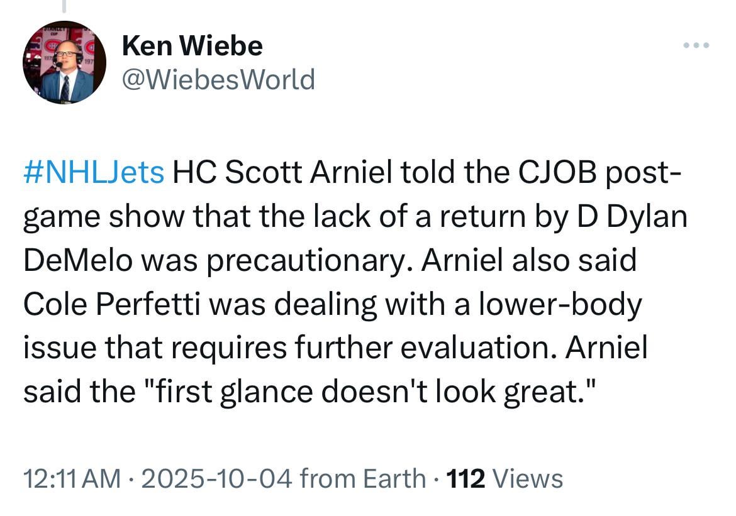This screenshot has width=736, height=516.
Task: Open Ken Wiebe's account via his handle
Action: [x=218, y=79]
